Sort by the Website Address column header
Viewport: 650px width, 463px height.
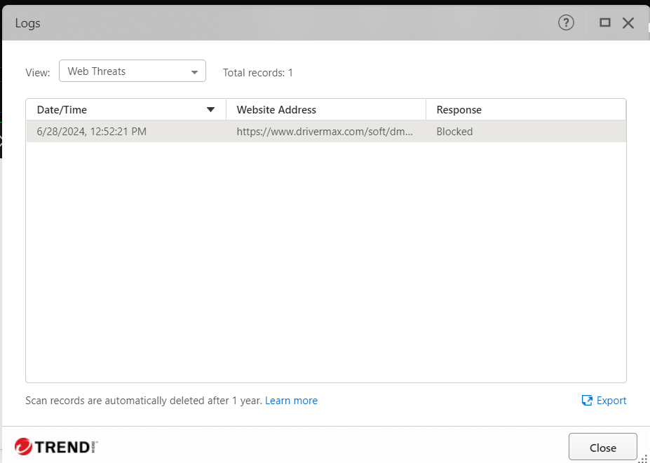pyautogui.click(x=276, y=110)
